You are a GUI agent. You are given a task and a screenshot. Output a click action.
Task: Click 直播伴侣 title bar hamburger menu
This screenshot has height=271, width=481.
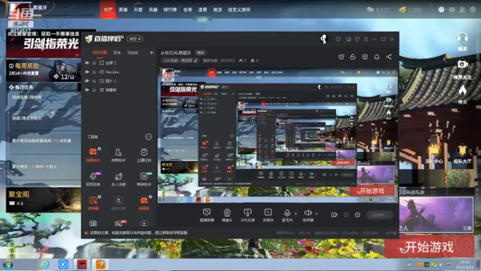tap(366, 39)
